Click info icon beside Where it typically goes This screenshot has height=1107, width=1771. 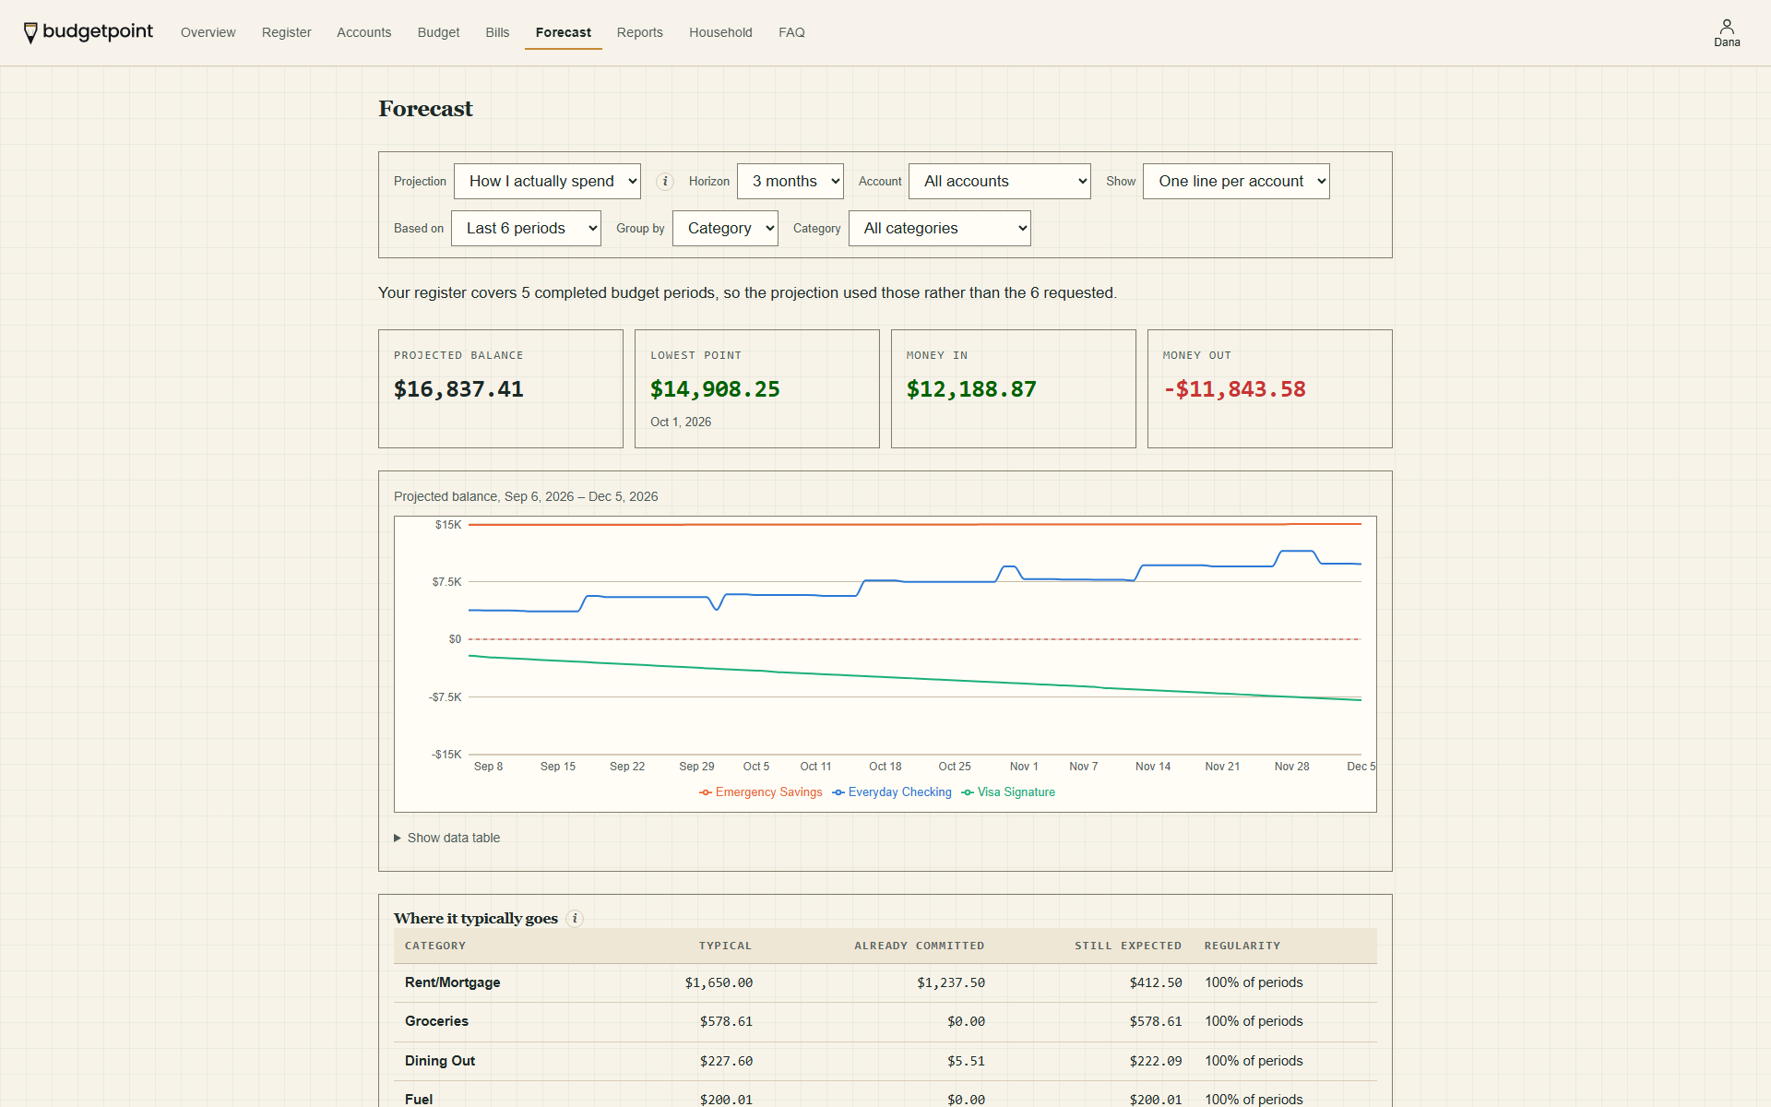click(x=575, y=919)
